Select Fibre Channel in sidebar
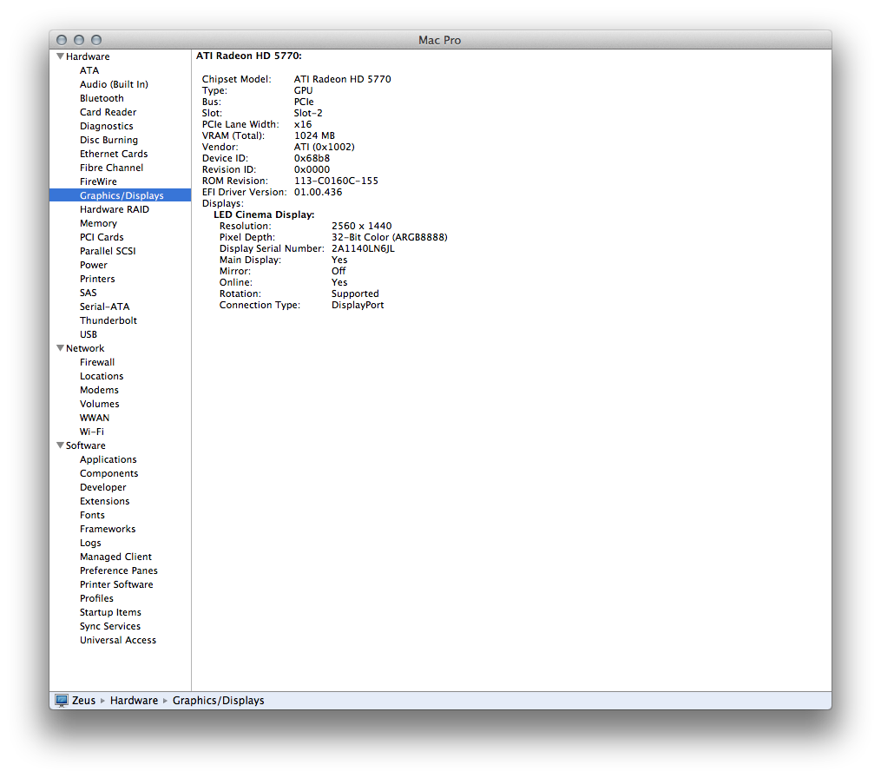This screenshot has width=881, height=778. 111,168
